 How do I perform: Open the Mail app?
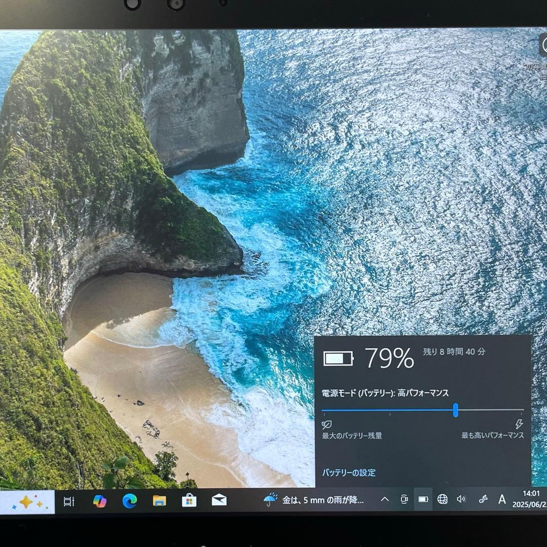[x=219, y=501]
